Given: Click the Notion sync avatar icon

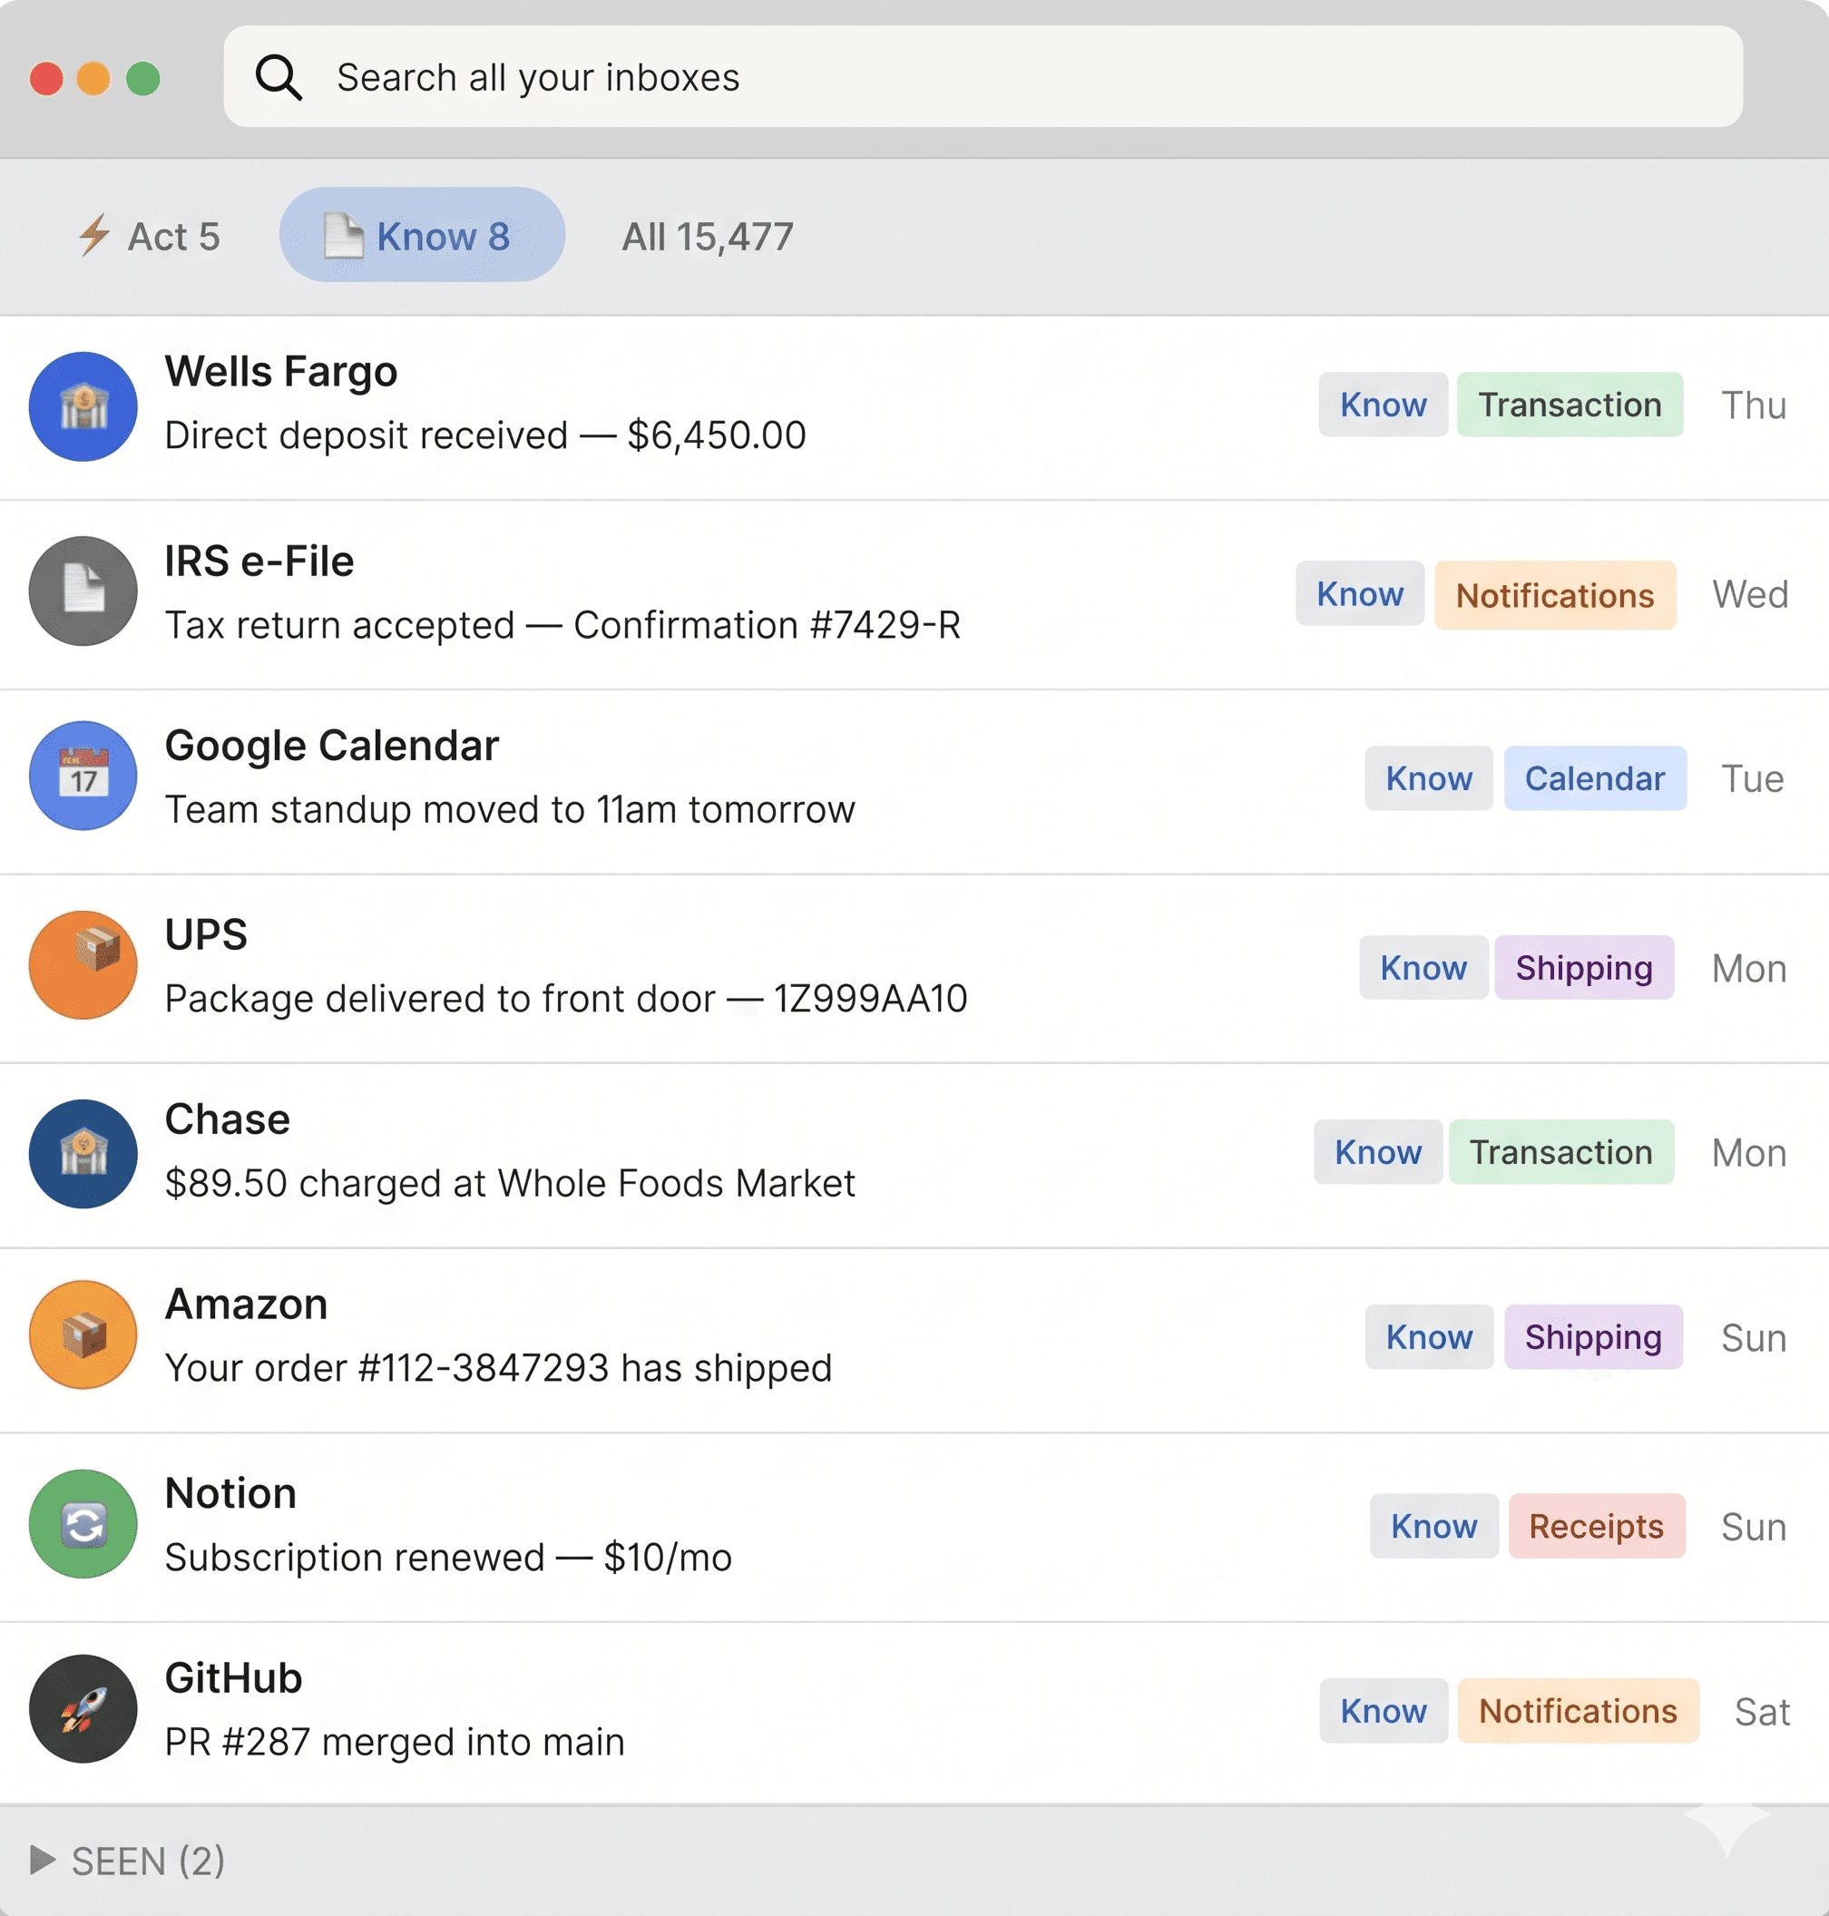Looking at the screenshot, I should coord(83,1524).
